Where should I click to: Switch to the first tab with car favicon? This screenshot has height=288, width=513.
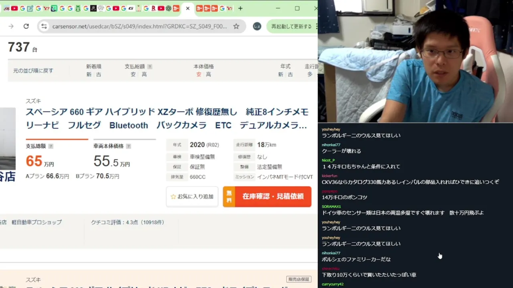7,8
